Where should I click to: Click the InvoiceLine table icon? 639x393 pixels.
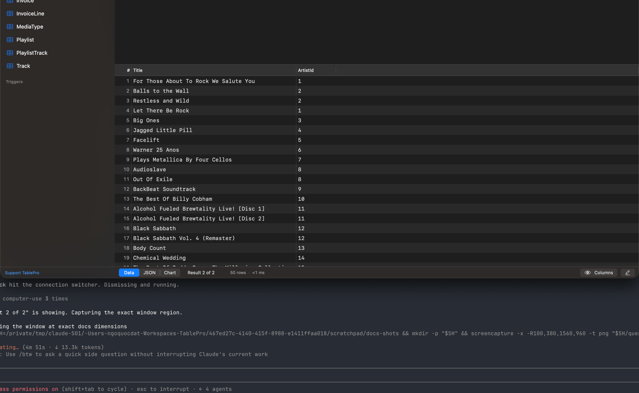point(10,14)
